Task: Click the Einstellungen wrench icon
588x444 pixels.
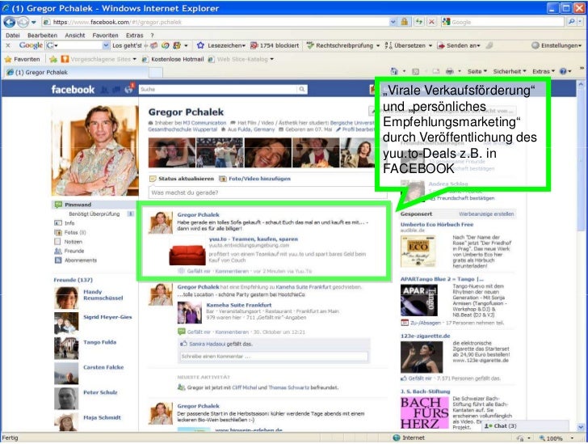Action: pyautogui.click(x=535, y=45)
